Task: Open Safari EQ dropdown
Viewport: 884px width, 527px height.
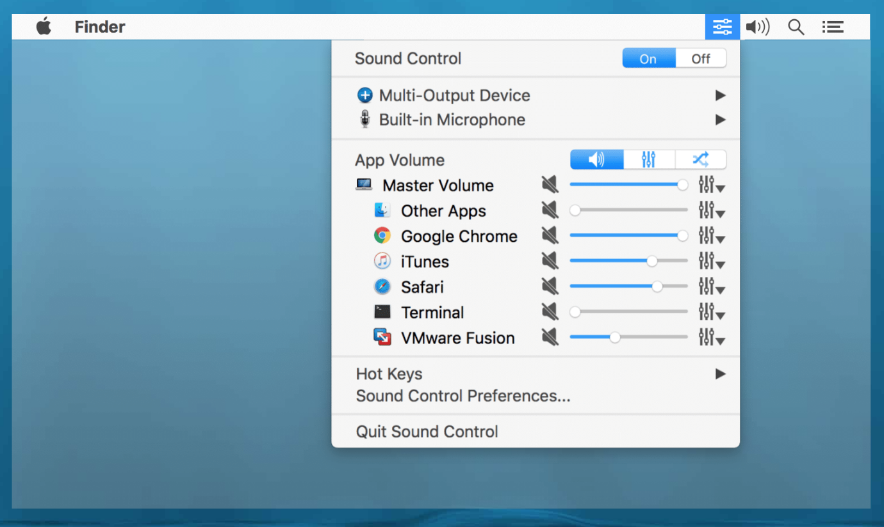Action: [x=712, y=287]
